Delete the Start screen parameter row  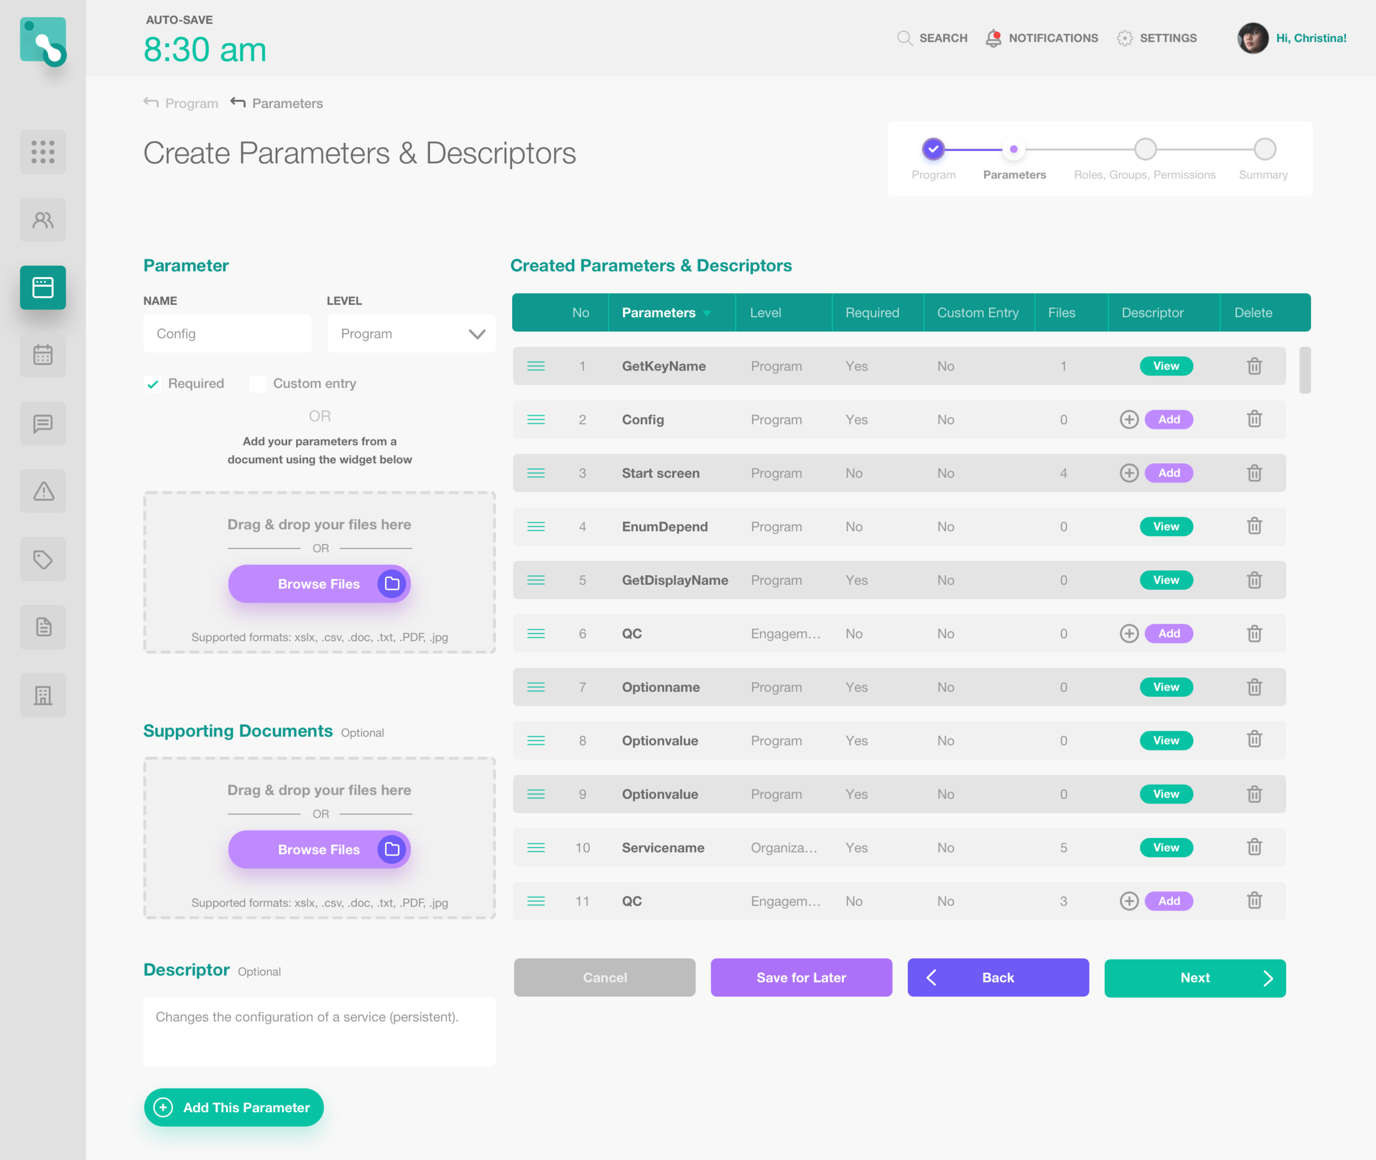tap(1255, 473)
